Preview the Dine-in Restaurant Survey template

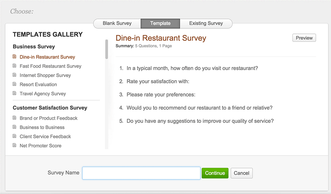point(304,38)
